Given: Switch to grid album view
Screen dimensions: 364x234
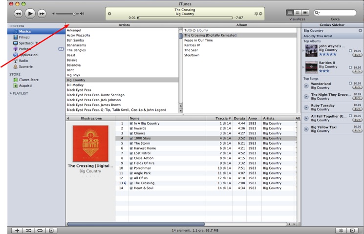Looking at the screenshot, I should [x=298, y=13].
